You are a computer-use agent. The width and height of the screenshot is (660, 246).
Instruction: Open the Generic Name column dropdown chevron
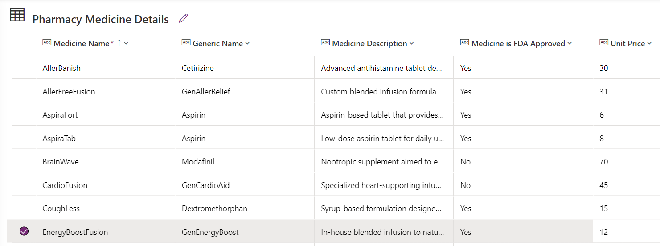pos(247,43)
